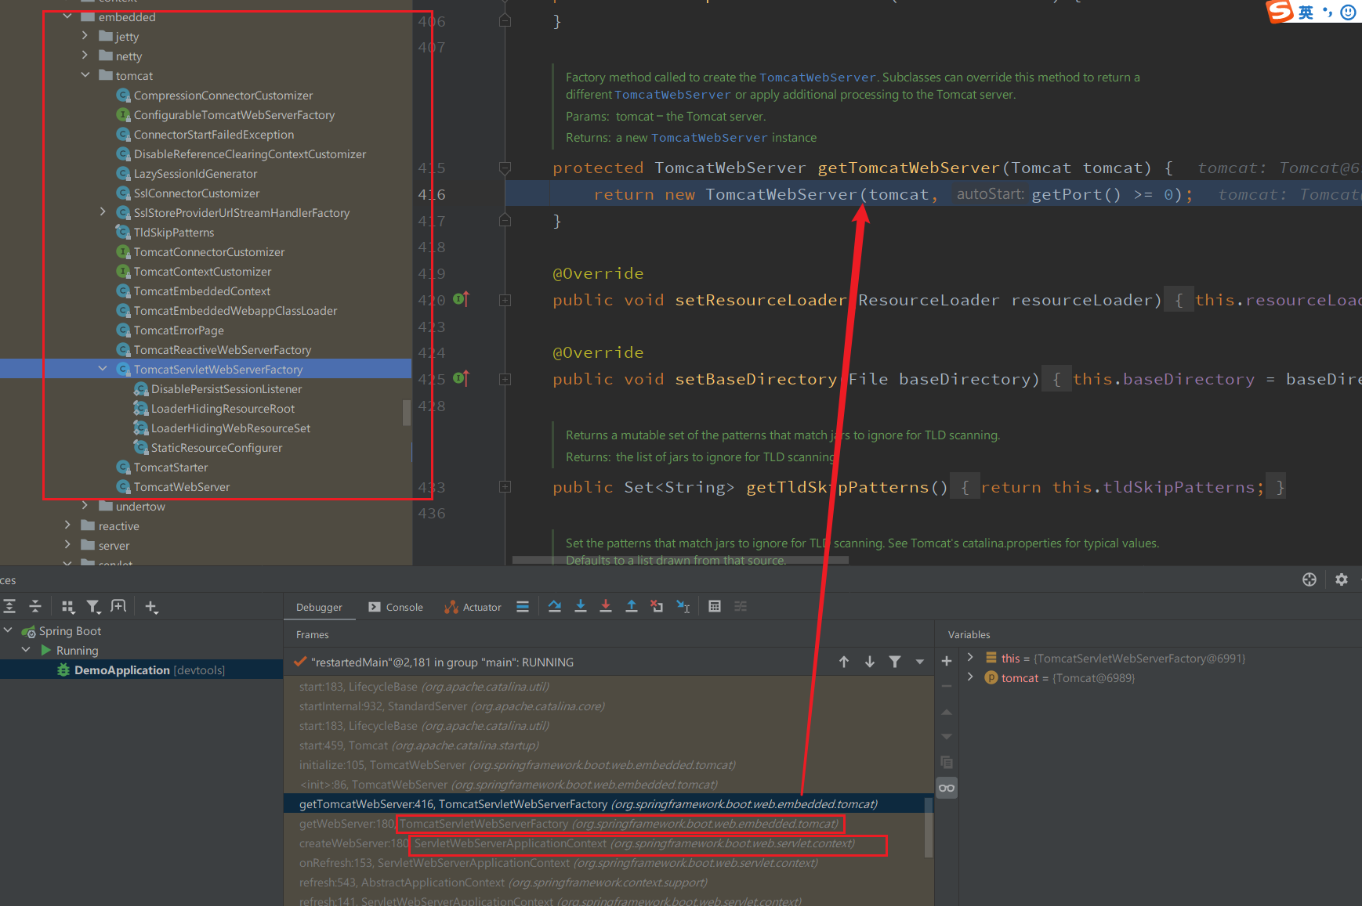Click the copy watches icon in Variables
The width and height of the screenshot is (1362, 906).
point(947,762)
